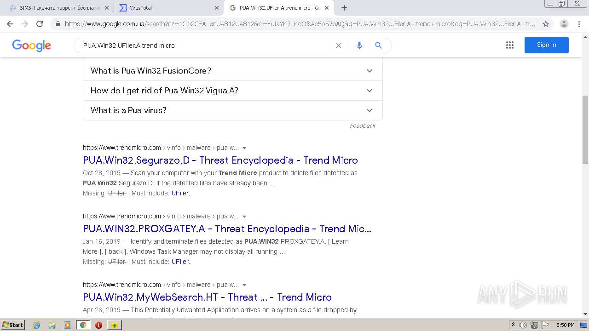
Task: Start voice search with microphone
Action: (359, 46)
